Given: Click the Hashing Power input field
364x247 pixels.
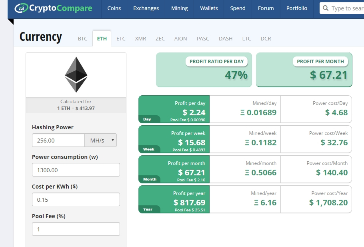Looking at the screenshot, I should [58, 140].
